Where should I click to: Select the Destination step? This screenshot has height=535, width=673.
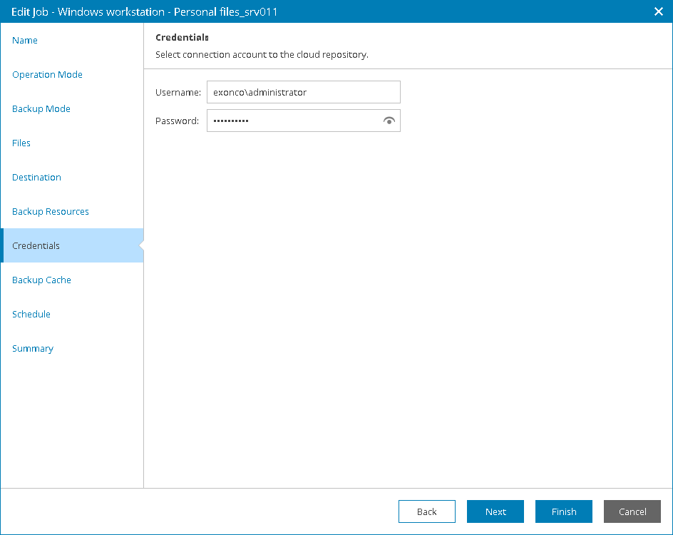[36, 178]
